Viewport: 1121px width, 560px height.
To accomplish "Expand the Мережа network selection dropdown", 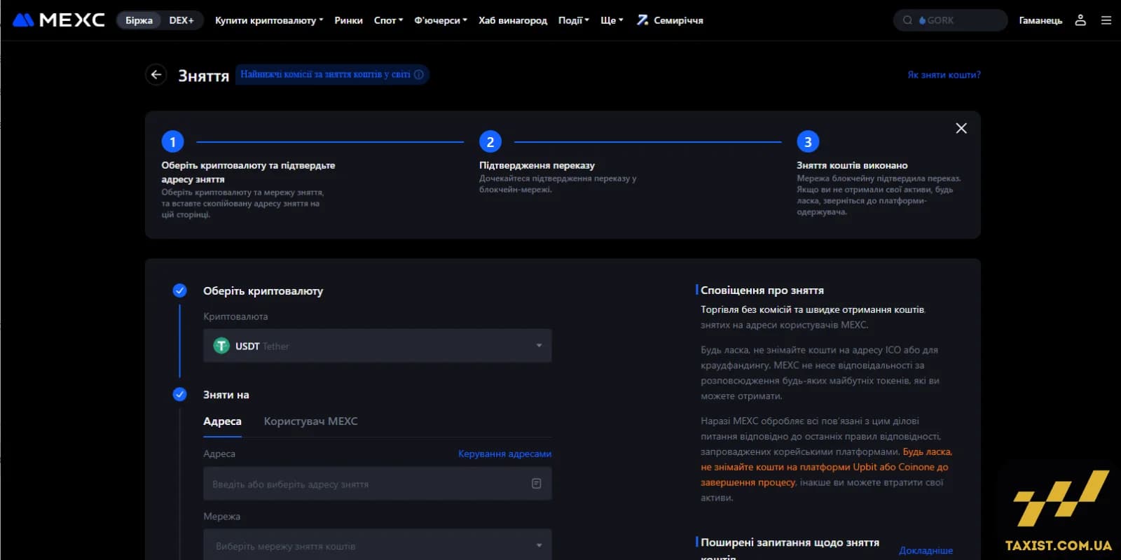I will point(378,545).
